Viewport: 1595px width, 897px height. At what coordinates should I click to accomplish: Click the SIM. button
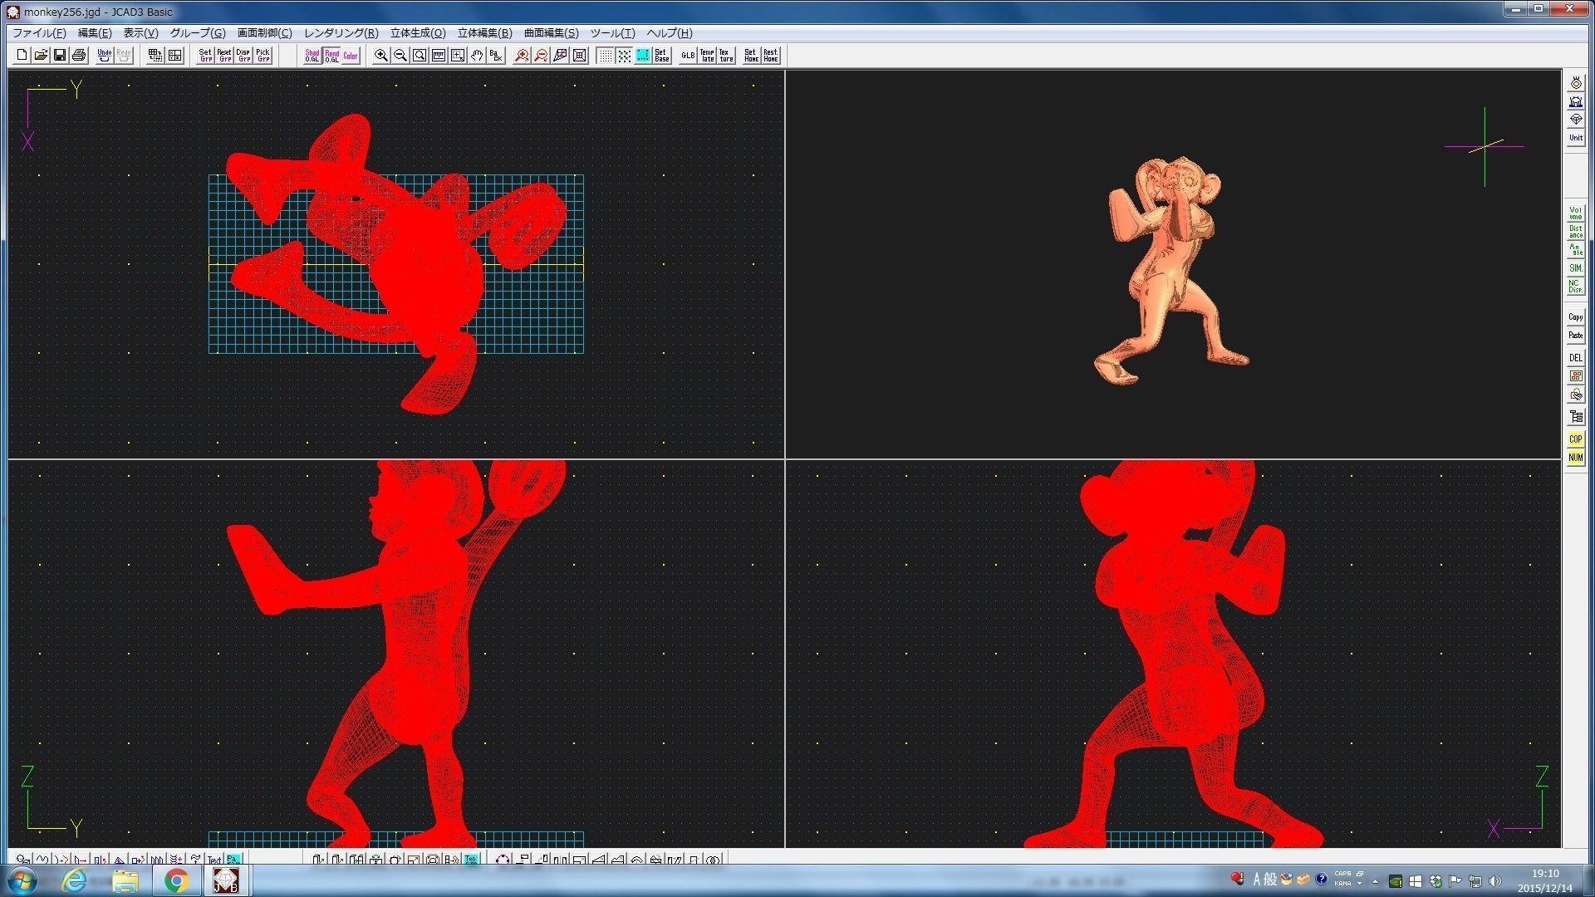click(1576, 268)
